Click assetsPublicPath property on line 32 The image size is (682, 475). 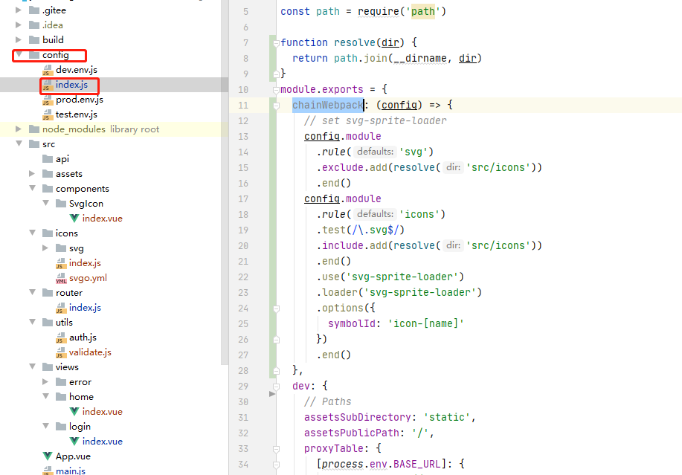point(352,433)
